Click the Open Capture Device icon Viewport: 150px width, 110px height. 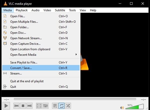click(5, 43)
